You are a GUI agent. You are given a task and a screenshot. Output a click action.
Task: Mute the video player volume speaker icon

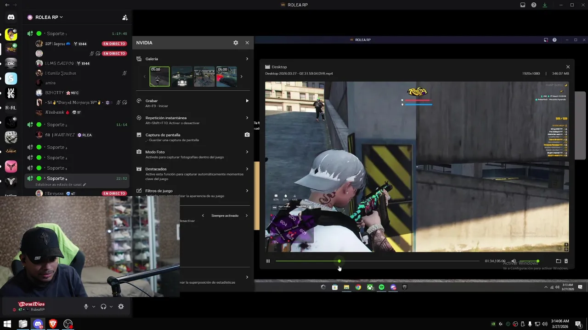coord(514,261)
